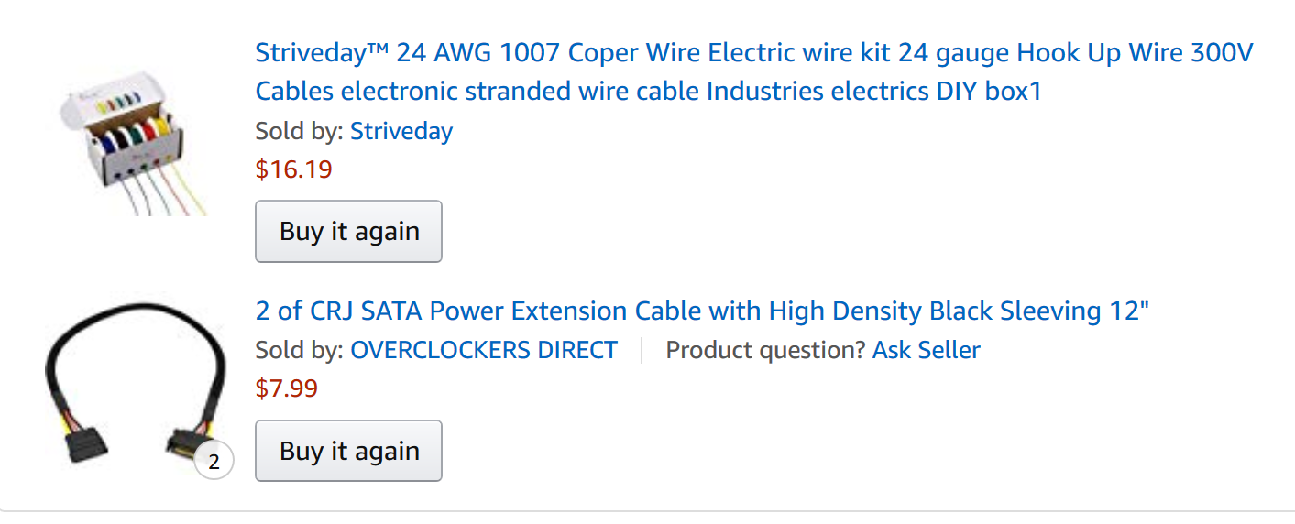Open the Striveday seller page link

click(401, 131)
